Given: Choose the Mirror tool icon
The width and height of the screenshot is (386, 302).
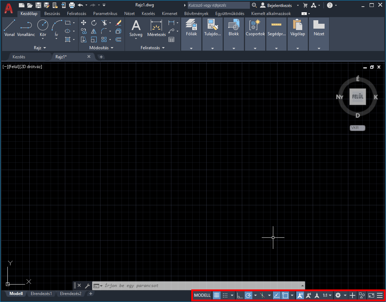Looking at the screenshot, I should pyautogui.click(x=94, y=31).
